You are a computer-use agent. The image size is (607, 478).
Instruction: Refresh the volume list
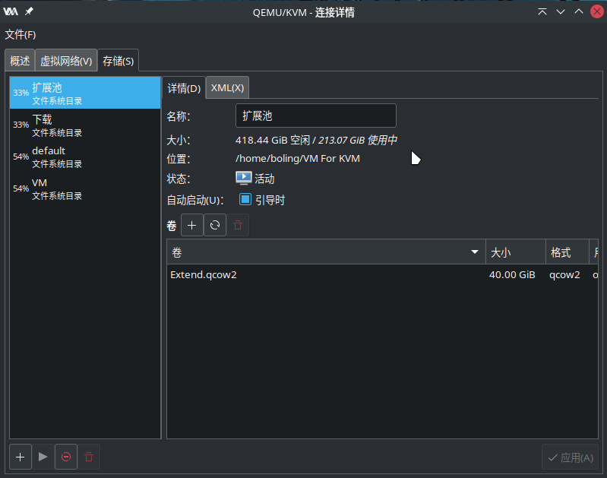(215, 225)
